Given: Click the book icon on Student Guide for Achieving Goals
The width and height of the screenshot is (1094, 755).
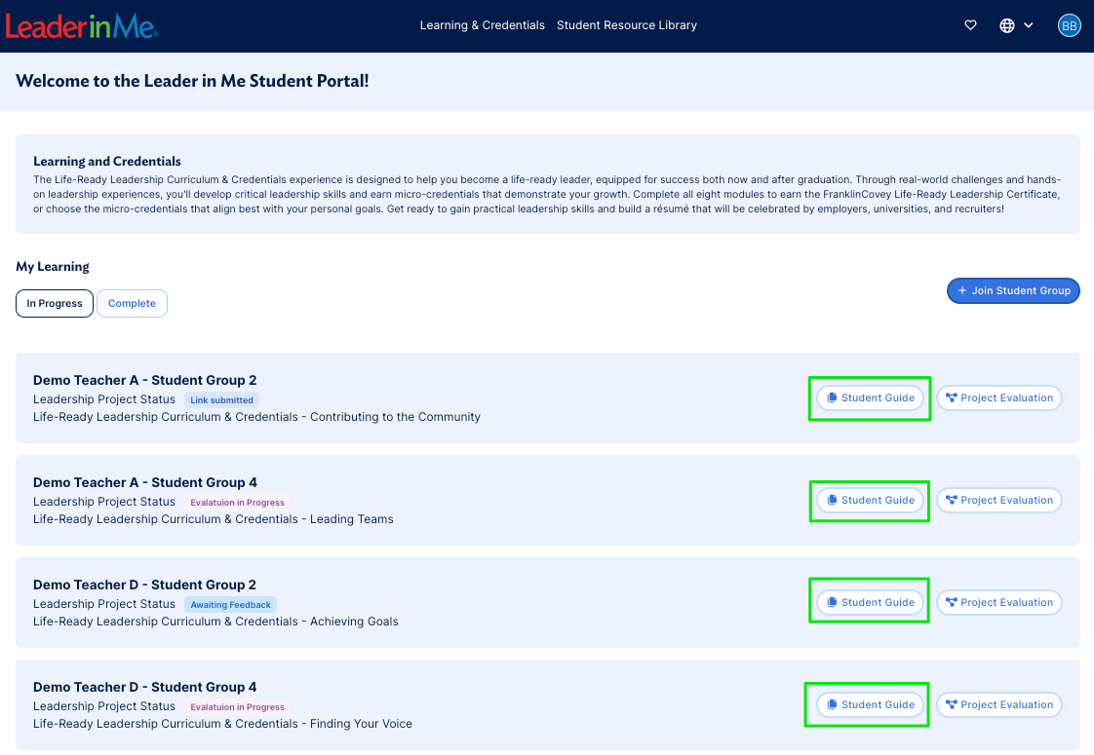Looking at the screenshot, I should click(x=831, y=602).
